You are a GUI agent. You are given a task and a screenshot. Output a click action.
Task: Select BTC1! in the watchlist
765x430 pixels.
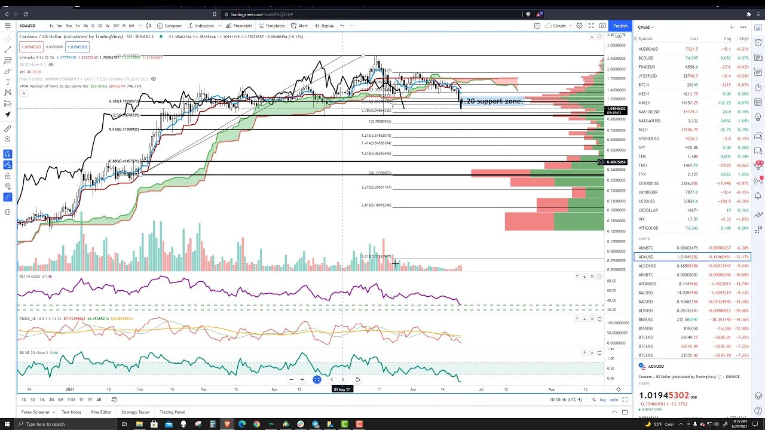coord(693,85)
